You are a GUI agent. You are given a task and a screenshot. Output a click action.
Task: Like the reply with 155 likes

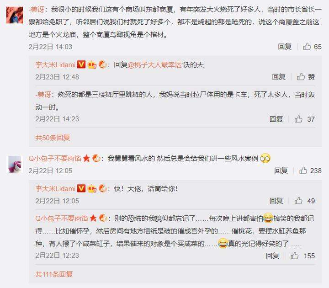[x=302, y=256]
